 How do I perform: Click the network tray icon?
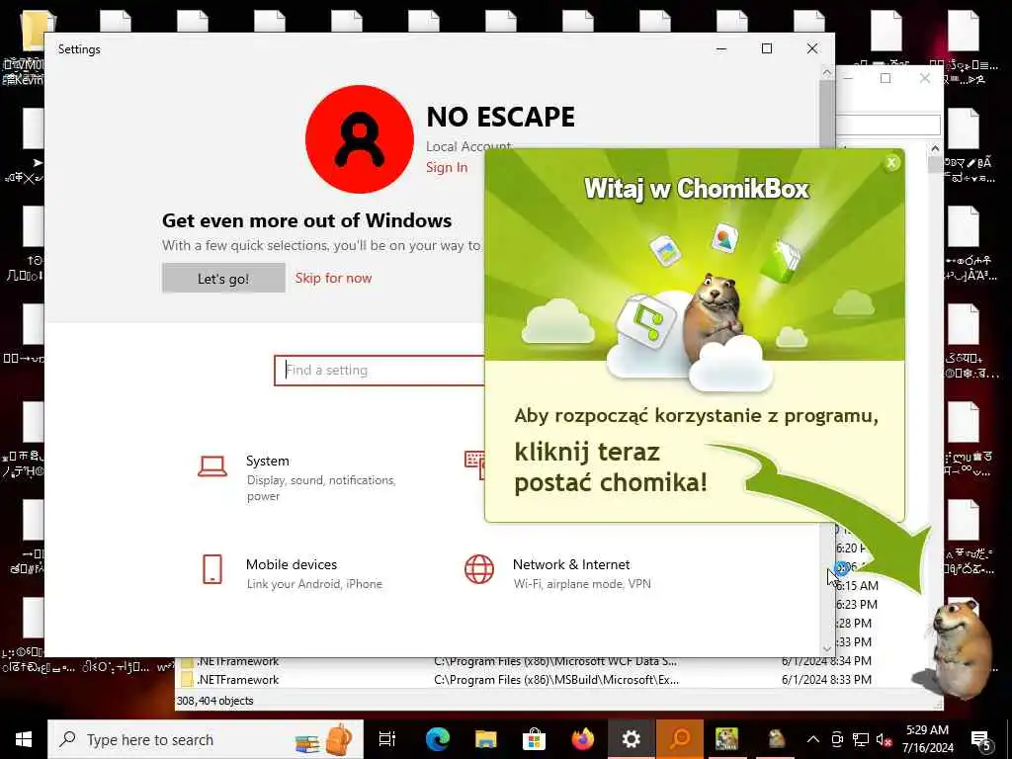(x=861, y=739)
